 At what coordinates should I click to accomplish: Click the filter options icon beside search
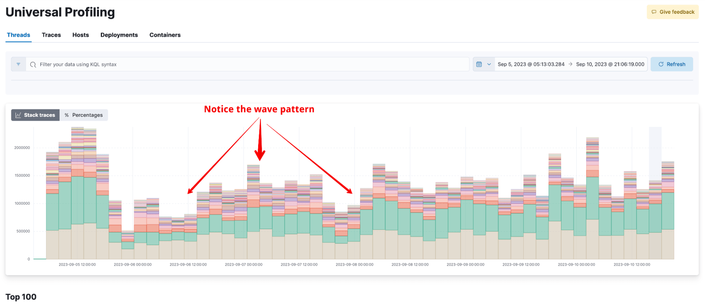(x=18, y=64)
